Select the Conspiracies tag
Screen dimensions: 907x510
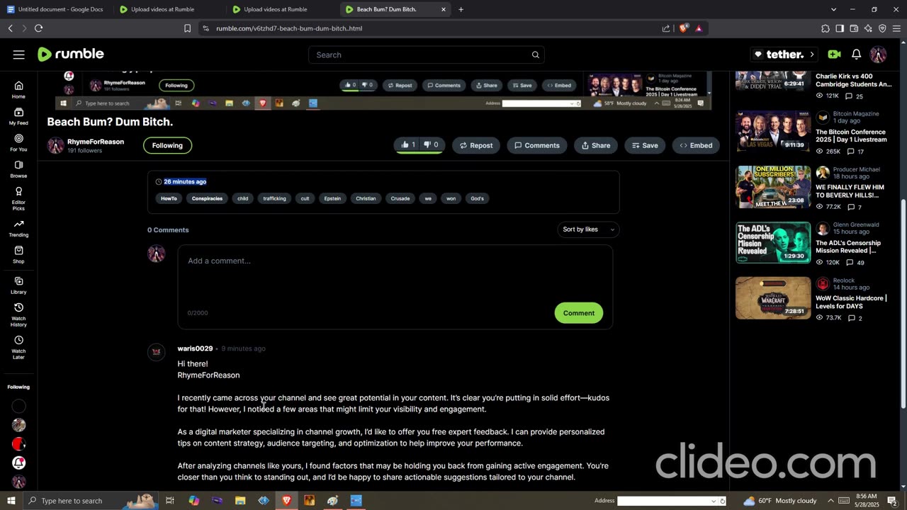pyautogui.click(x=207, y=198)
